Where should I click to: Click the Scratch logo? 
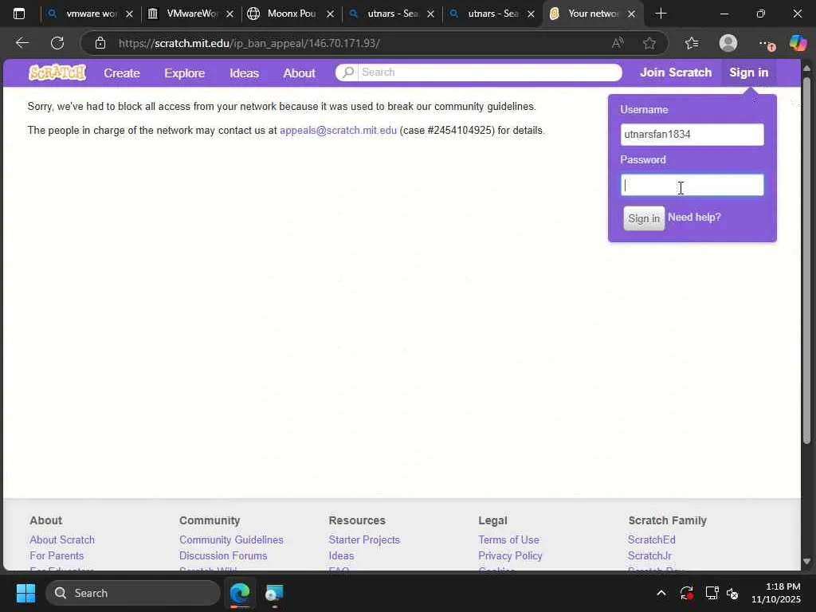(57, 73)
